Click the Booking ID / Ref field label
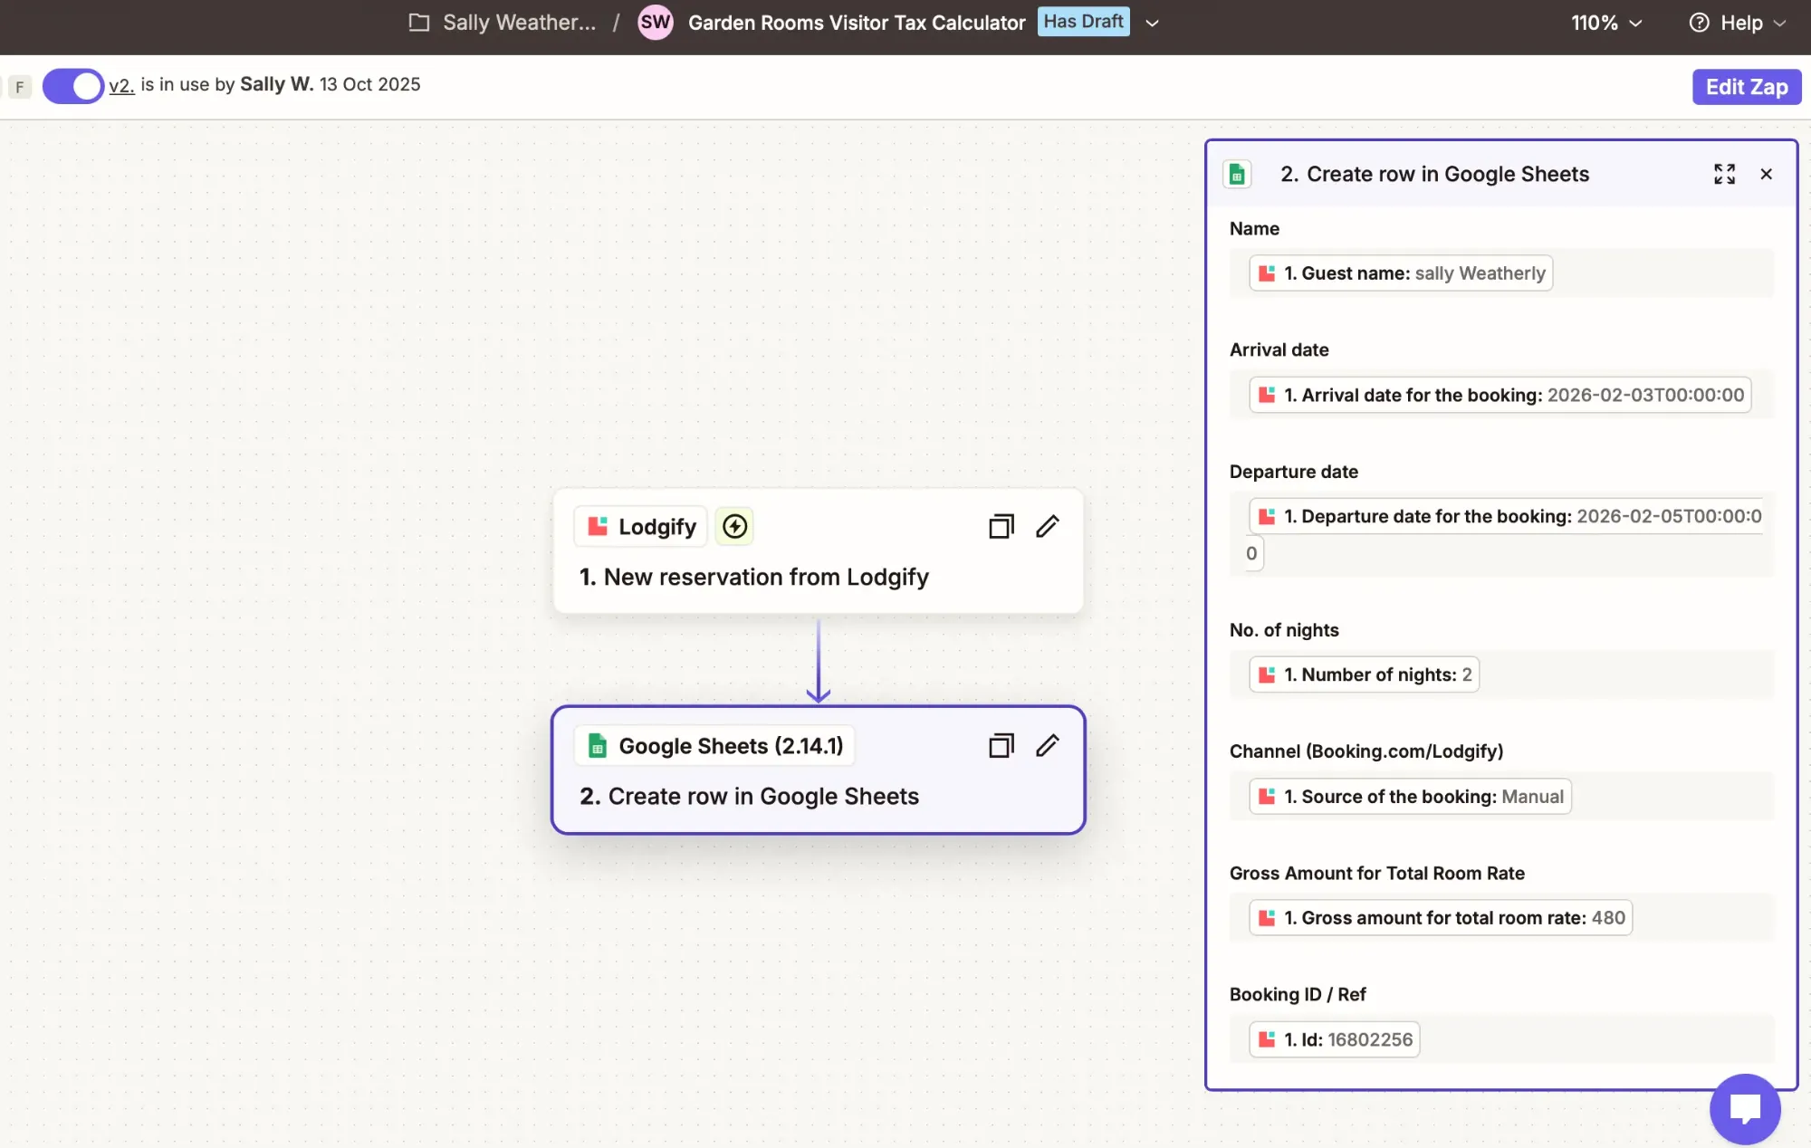 [1298, 994]
